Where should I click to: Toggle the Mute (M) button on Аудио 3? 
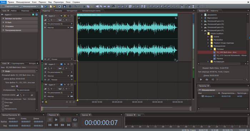click(x=61, y=64)
